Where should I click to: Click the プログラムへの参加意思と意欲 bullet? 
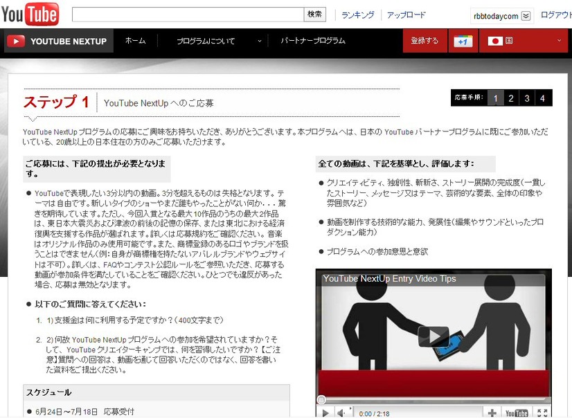[x=377, y=251]
